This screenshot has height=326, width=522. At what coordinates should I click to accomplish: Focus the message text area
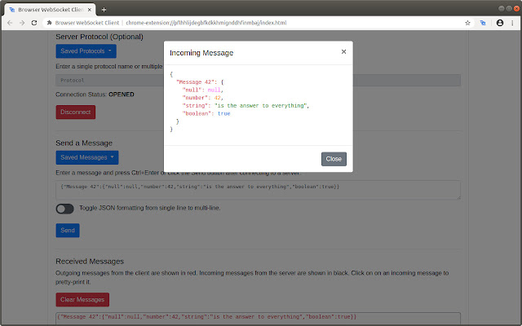click(258, 190)
